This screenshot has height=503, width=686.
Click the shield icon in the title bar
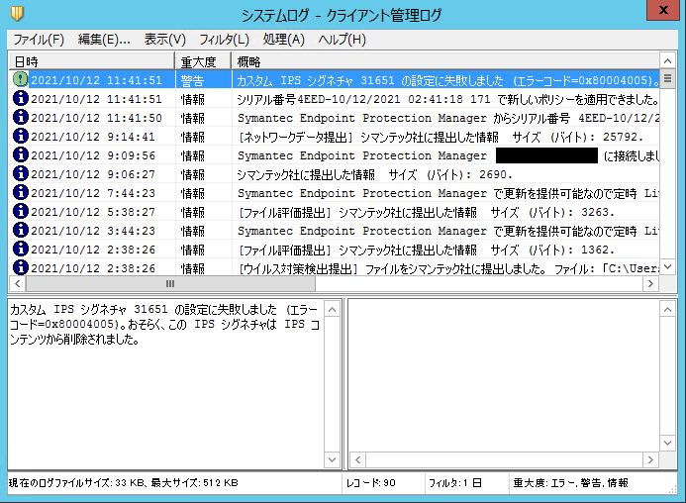17,13
